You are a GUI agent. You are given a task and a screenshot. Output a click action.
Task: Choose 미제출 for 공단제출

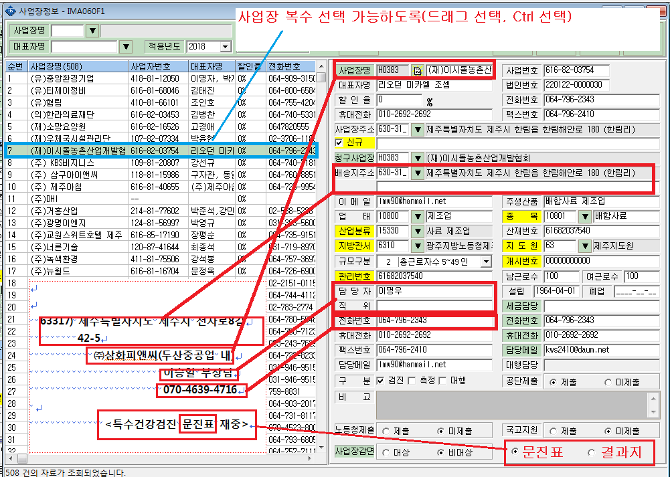coord(608,382)
